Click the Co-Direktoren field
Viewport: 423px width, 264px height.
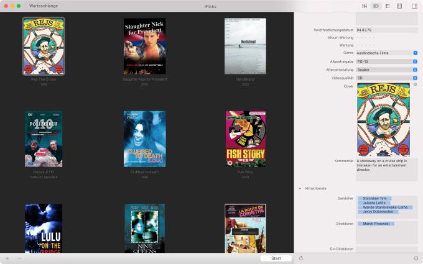point(386,249)
